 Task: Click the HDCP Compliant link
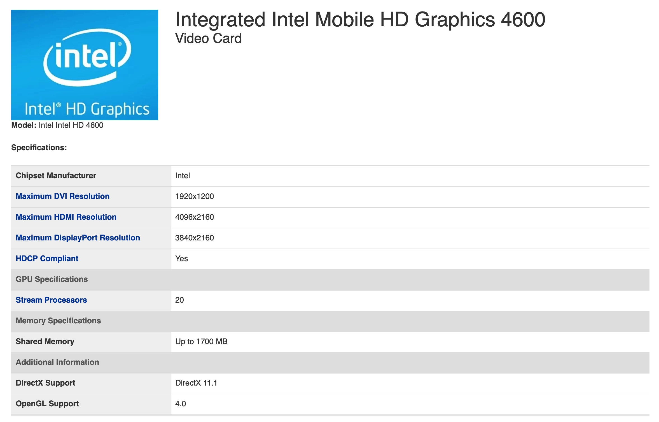click(x=47, y=258)
